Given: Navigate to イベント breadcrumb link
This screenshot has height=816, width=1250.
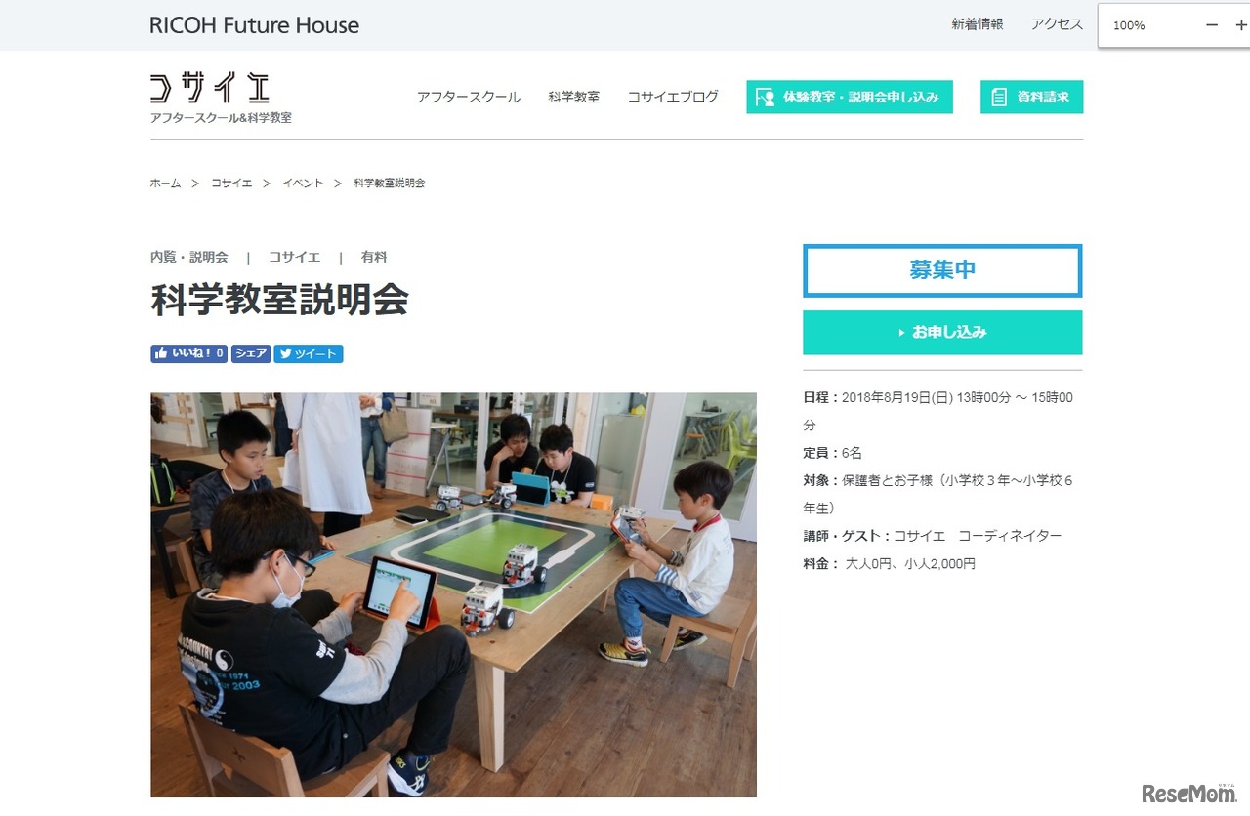Looking at the screenshot, I should pos(303,183).
